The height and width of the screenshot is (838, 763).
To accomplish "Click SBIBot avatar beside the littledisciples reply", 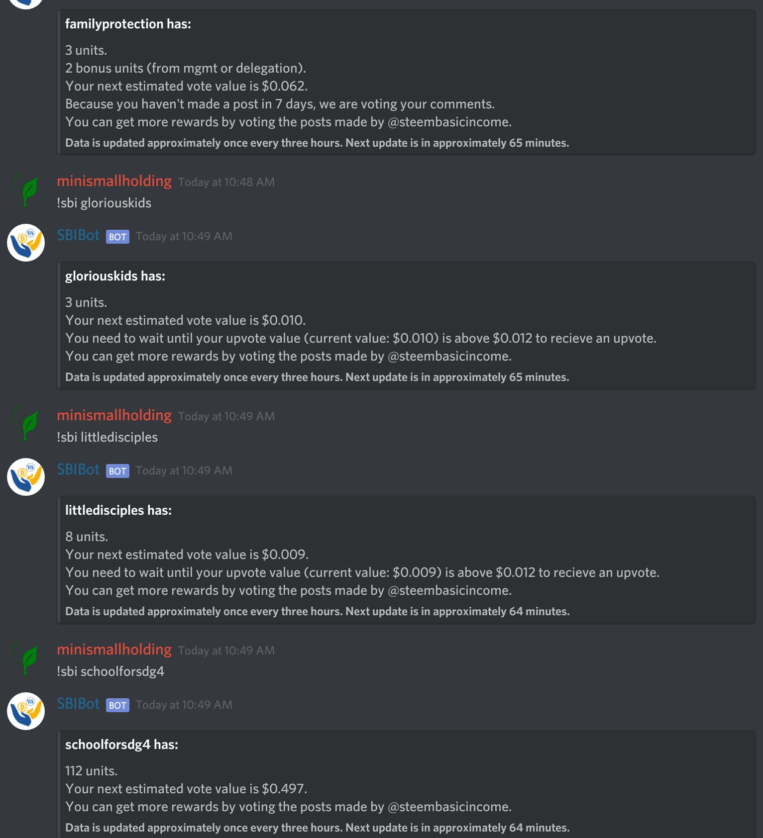I will coord(26,477).
